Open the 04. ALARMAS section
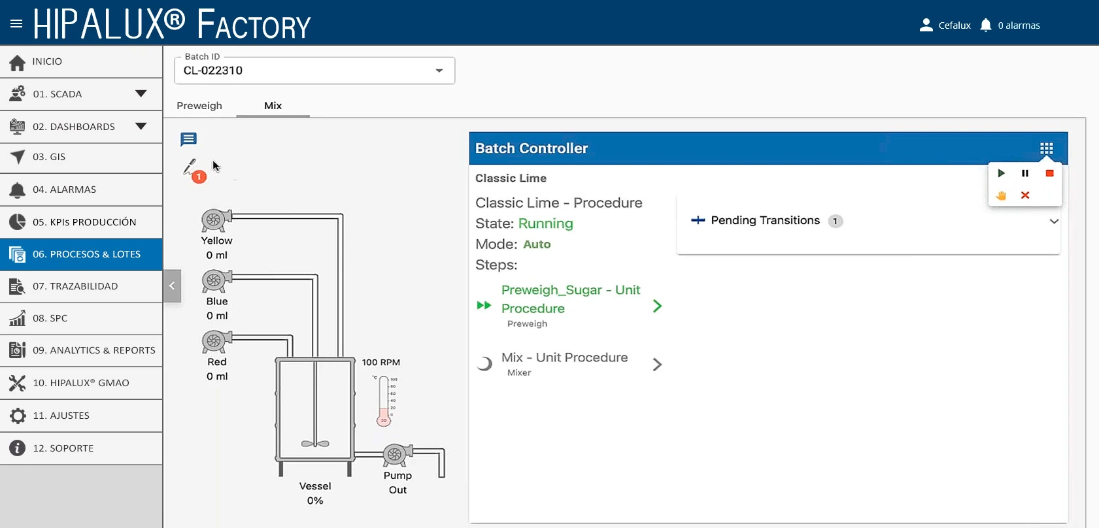Image resolution: width=1099 pixels, height=528 pixels. [81, 190]
